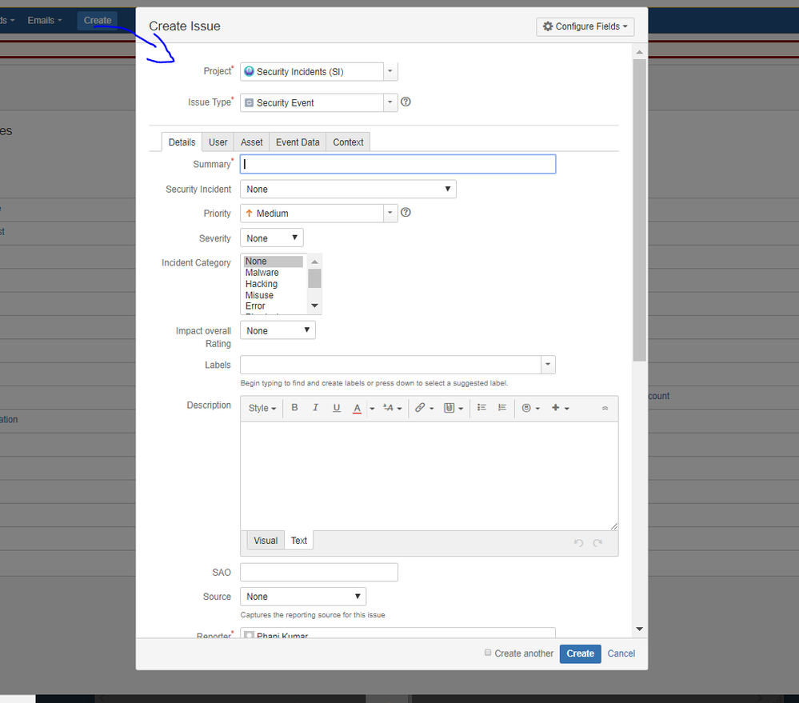
Task: Click the undo icon in the editor
Action: click(x=578, y=542)
